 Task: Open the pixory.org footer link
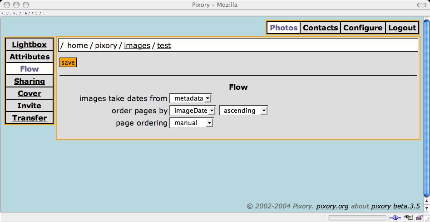(x=332, y=206)
